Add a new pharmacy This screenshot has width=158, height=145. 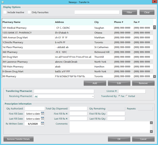click(x=95, y=83)
